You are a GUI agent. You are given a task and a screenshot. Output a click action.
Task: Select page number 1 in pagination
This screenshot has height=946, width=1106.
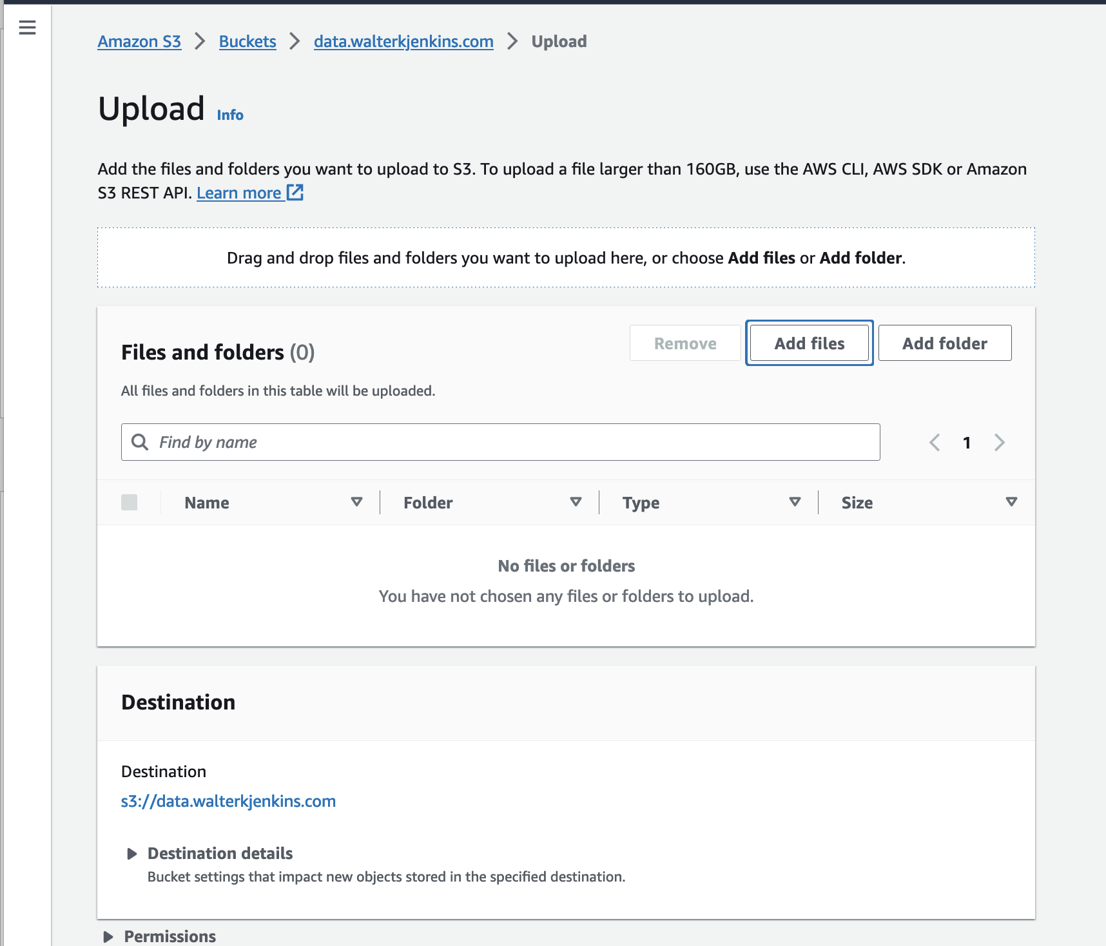pyautogui.click(x=967, y=443)
